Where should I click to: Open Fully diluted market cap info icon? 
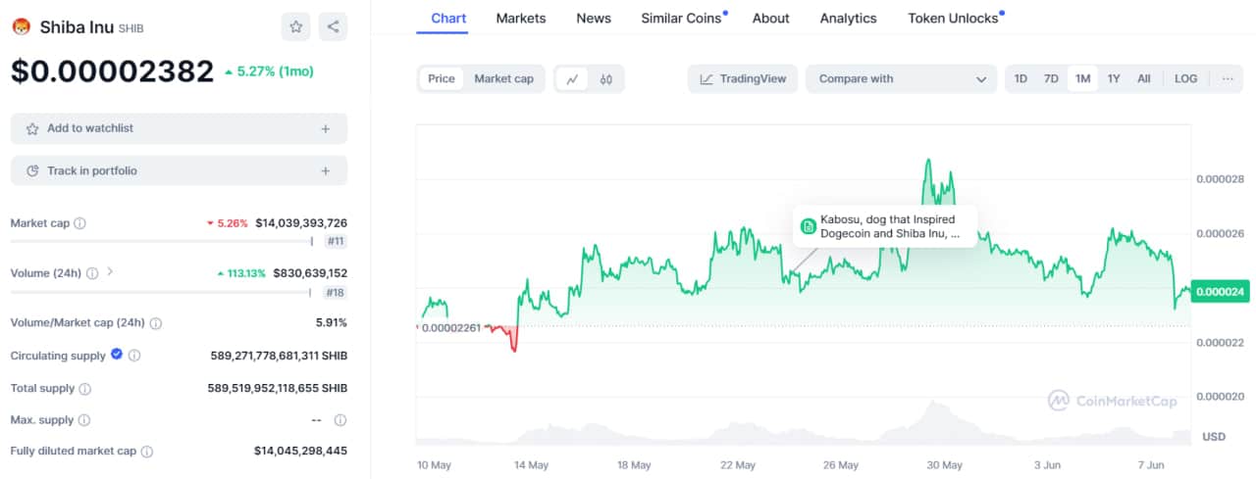click(146, 452)
